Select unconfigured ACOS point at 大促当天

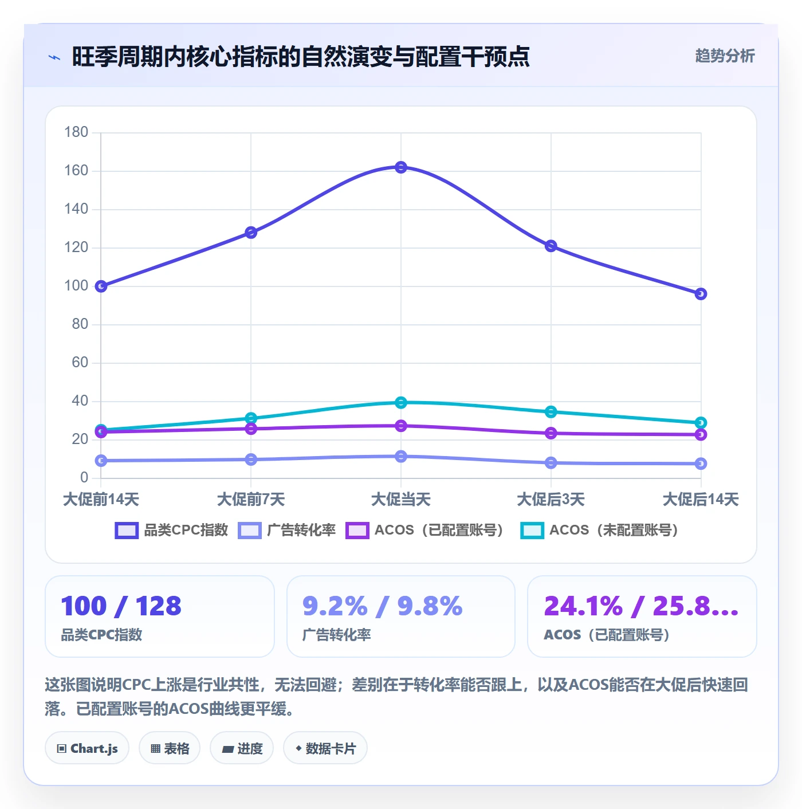coord(401,403)
